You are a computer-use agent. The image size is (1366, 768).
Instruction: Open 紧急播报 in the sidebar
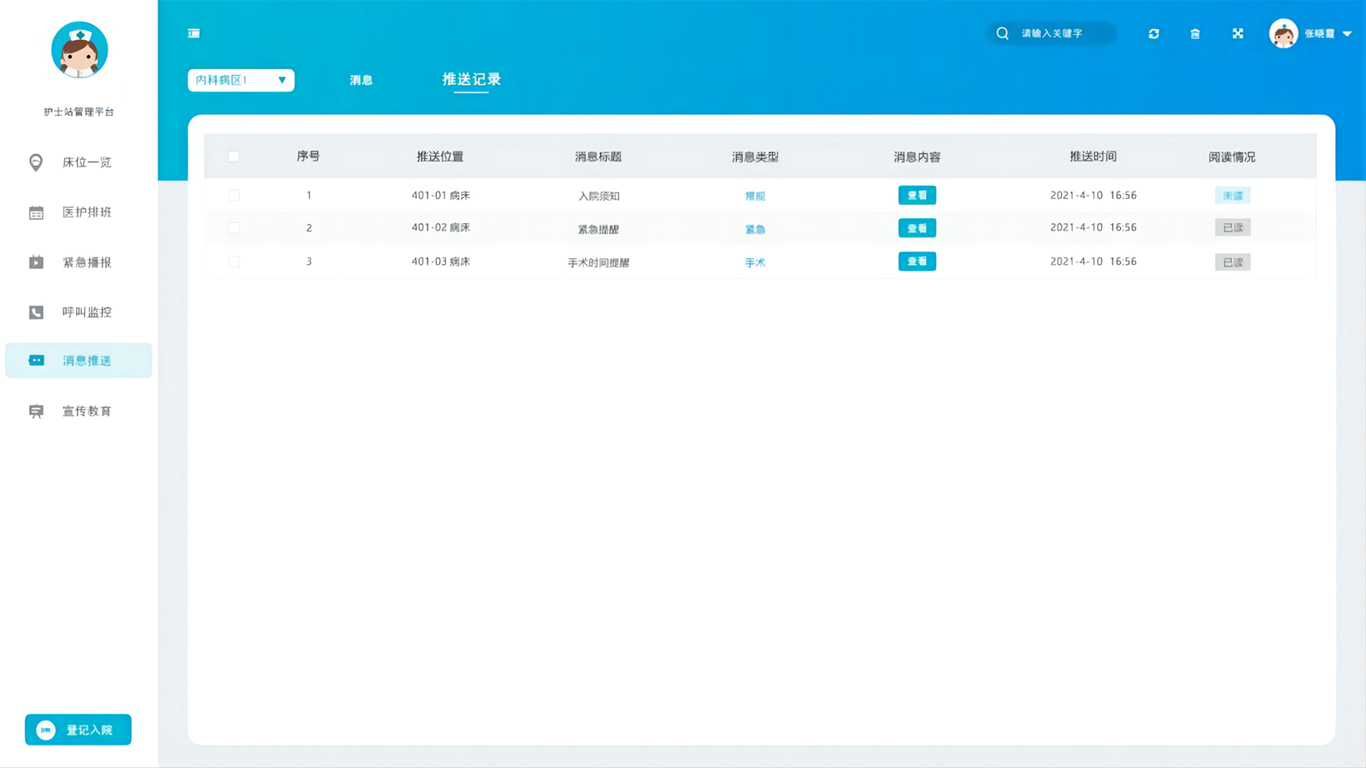78,262
